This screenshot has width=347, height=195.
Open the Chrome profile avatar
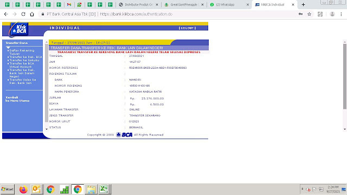click(332, 14)
